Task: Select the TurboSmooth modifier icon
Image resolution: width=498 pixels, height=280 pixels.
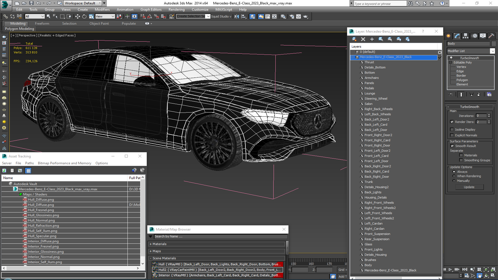Action: [x=451, y=58]
